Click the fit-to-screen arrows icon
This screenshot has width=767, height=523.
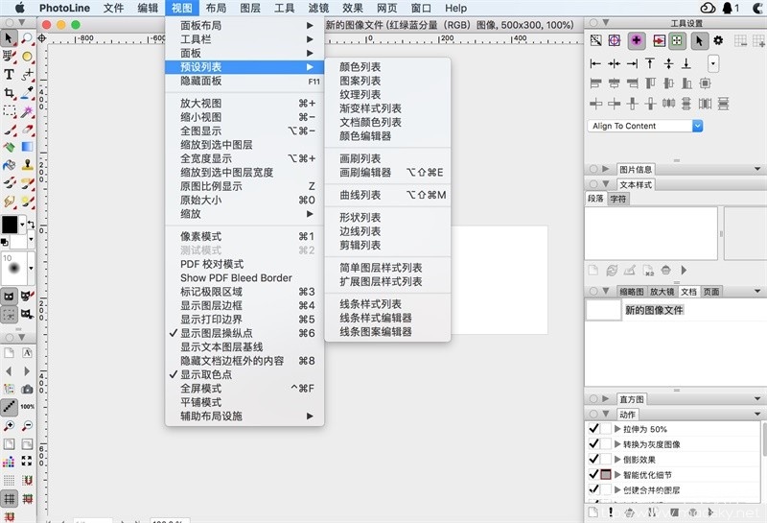coord(28,461)
